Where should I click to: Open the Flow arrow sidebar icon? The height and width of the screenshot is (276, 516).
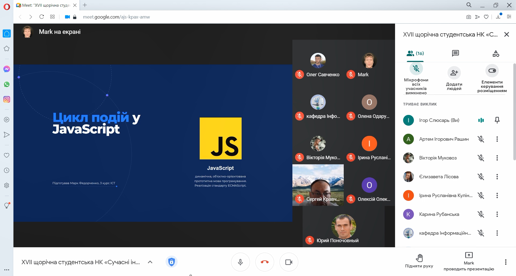click(7, 135)
